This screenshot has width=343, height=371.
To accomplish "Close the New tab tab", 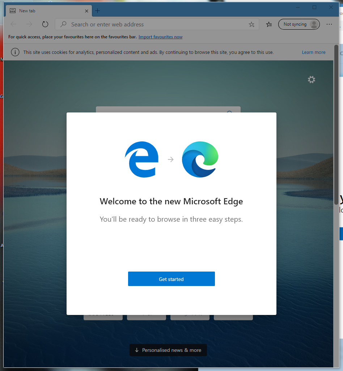I will pos(86,11).
